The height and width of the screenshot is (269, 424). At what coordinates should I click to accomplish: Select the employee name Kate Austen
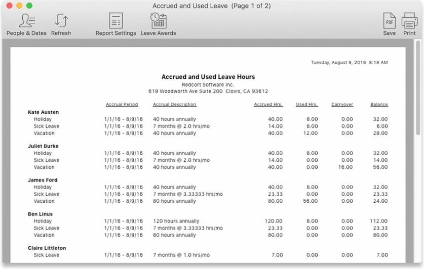click(x=43, y=112)
